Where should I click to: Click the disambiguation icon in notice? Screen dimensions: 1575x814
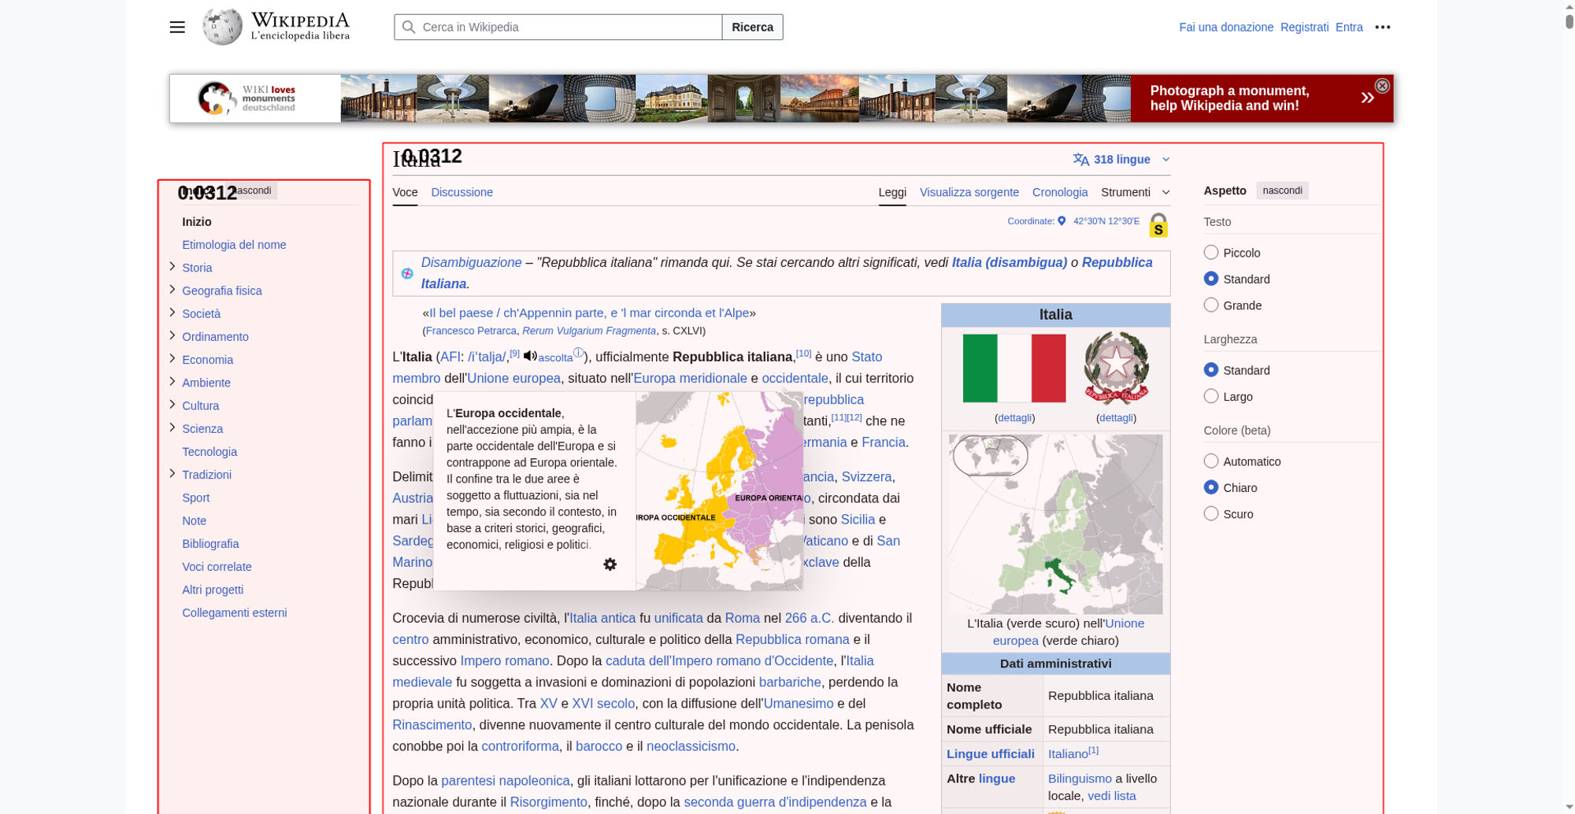click(407, 273)
